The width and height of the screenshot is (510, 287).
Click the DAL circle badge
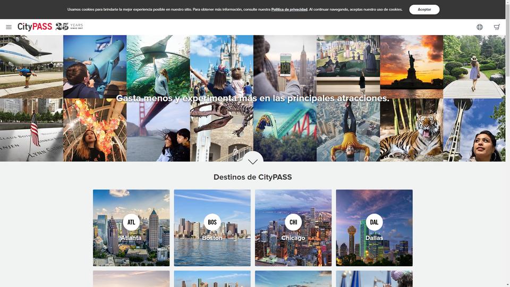[x=374, y=222]
